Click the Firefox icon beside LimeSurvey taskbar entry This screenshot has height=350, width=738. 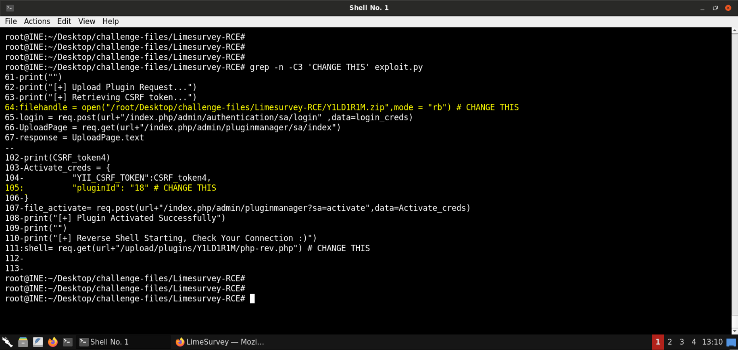180,342
